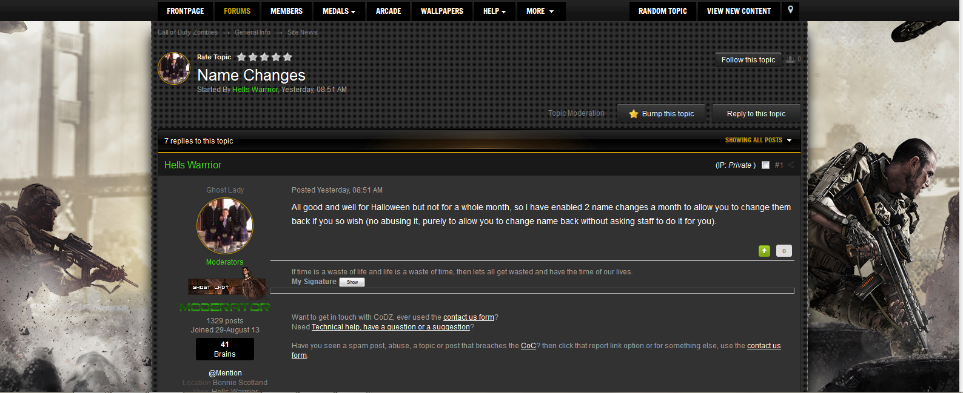This screenshot has height=393, width=963.
Task: Tick the post #1 selection checkbox
Action: click(765, 165)
